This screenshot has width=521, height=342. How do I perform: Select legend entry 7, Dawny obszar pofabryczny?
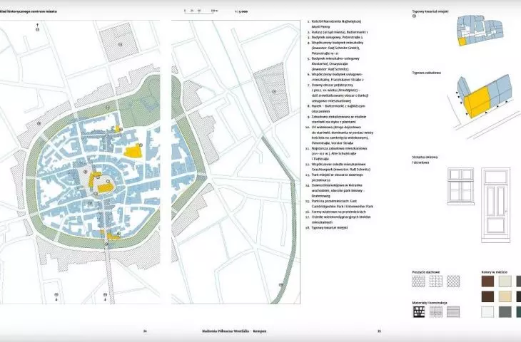click(x=338, y=93)
